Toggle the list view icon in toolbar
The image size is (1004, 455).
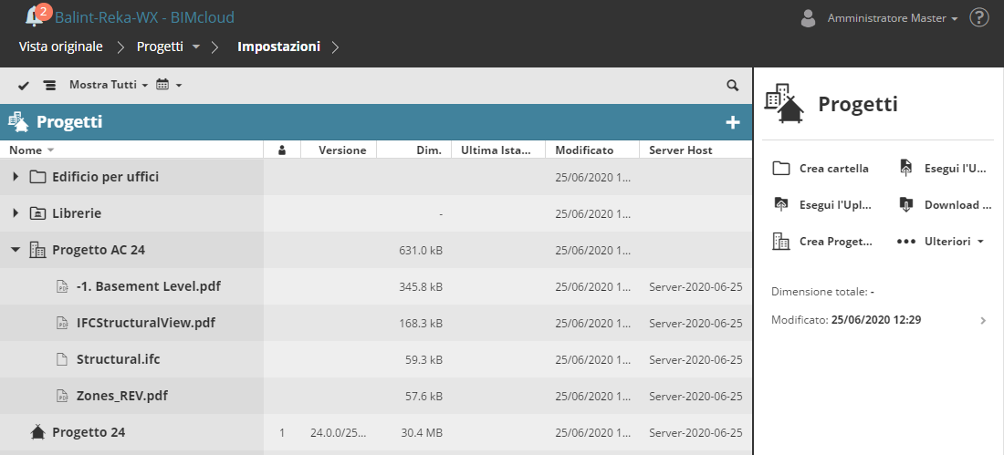[x=49, y=85]
